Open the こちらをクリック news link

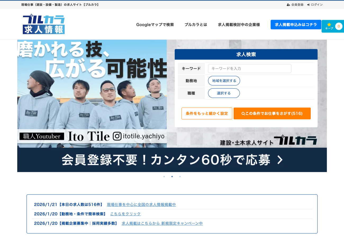(x=125, y=214)
